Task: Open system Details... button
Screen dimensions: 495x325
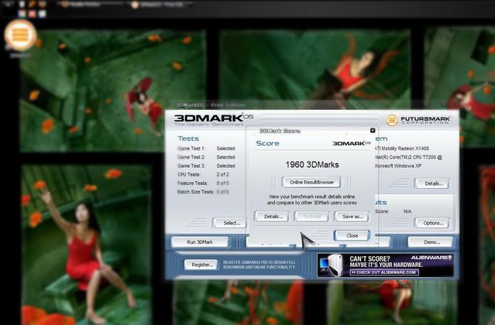Action: 432,183
